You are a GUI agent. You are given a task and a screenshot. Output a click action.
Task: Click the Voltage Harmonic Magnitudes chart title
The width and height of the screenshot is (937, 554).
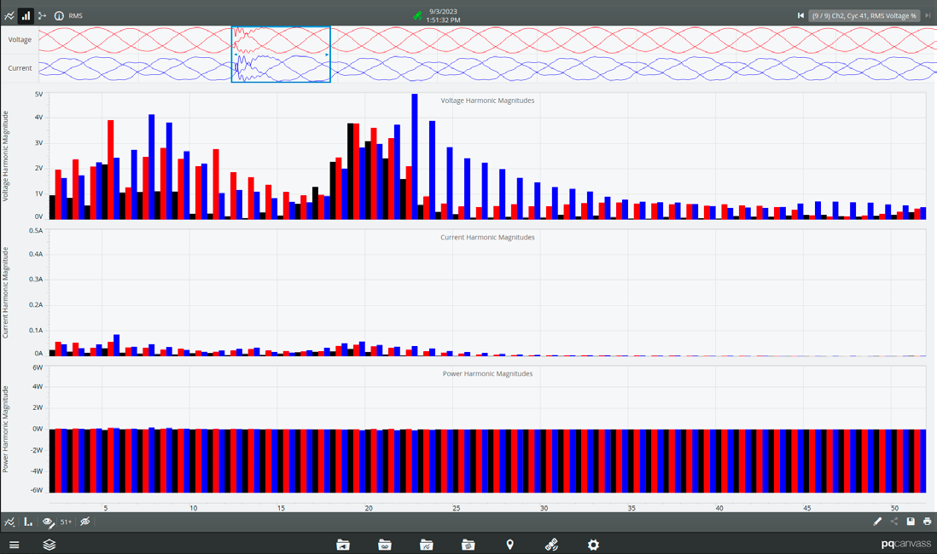[487, 101]
